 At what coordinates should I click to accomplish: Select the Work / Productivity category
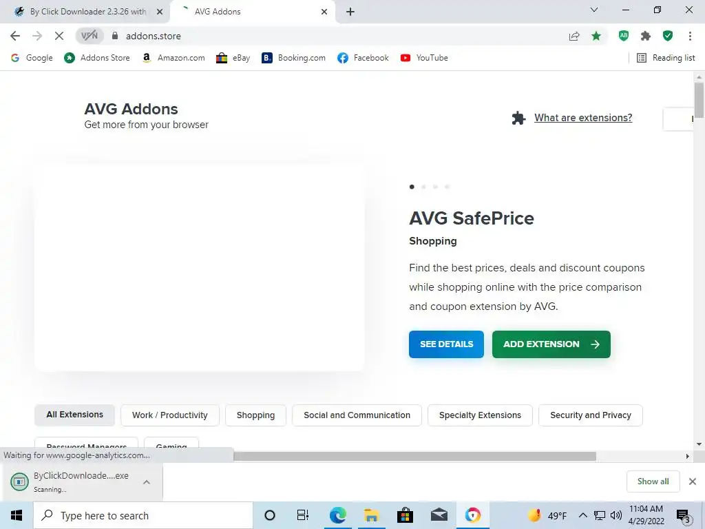170,415
